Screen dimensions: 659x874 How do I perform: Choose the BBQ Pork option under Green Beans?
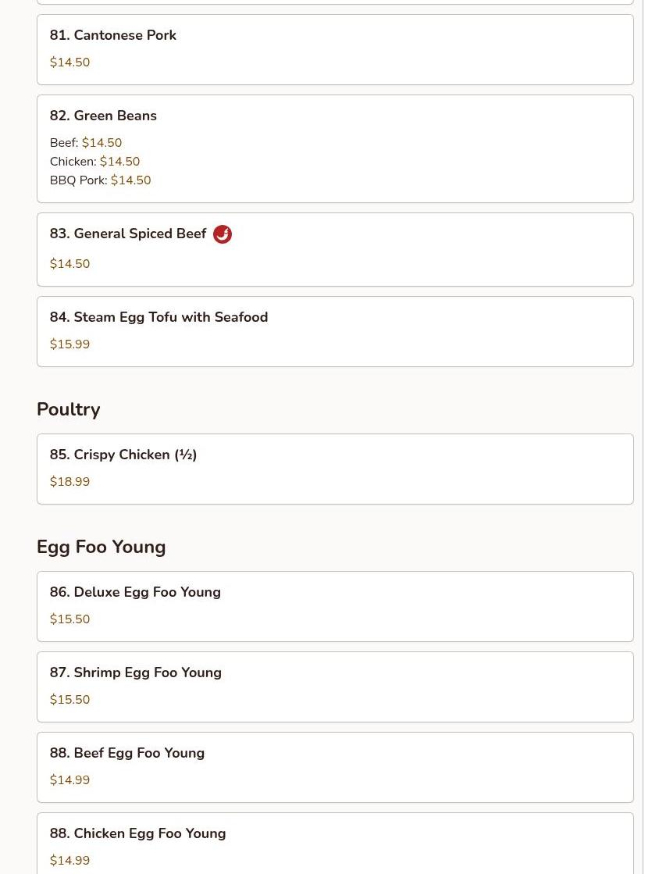pyautogui.click(x=100, y=180)
